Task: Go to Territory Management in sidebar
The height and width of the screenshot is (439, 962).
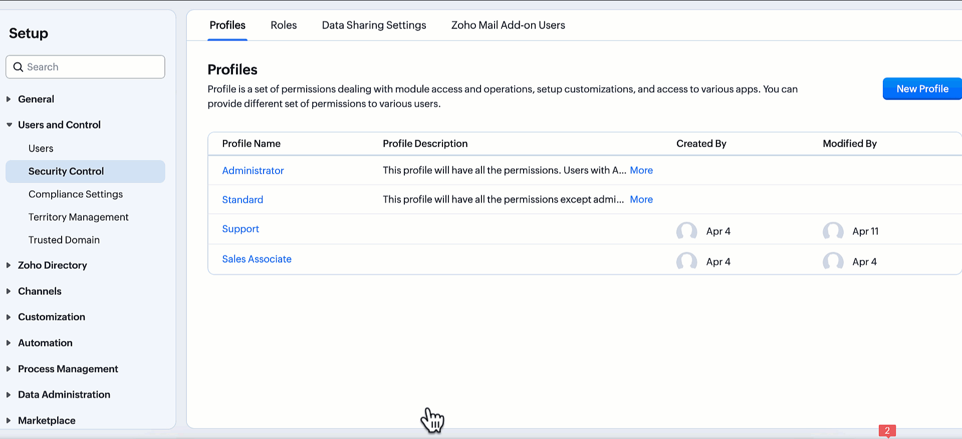Action: tap(78, 217)
